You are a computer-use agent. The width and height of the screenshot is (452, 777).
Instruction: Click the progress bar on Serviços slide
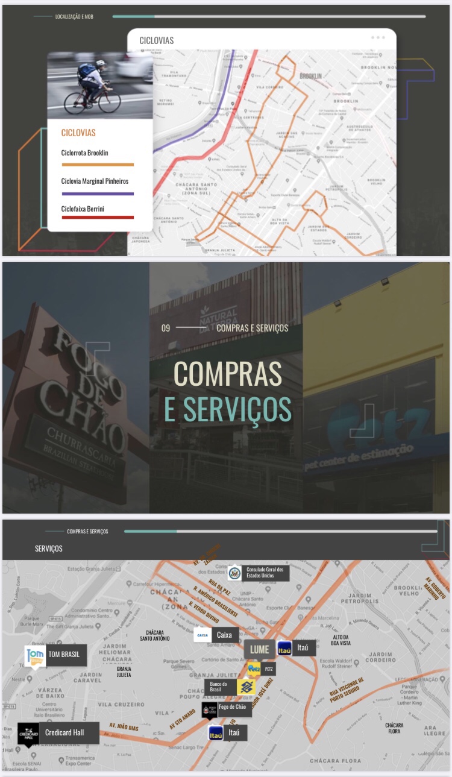tap(280, 531)
